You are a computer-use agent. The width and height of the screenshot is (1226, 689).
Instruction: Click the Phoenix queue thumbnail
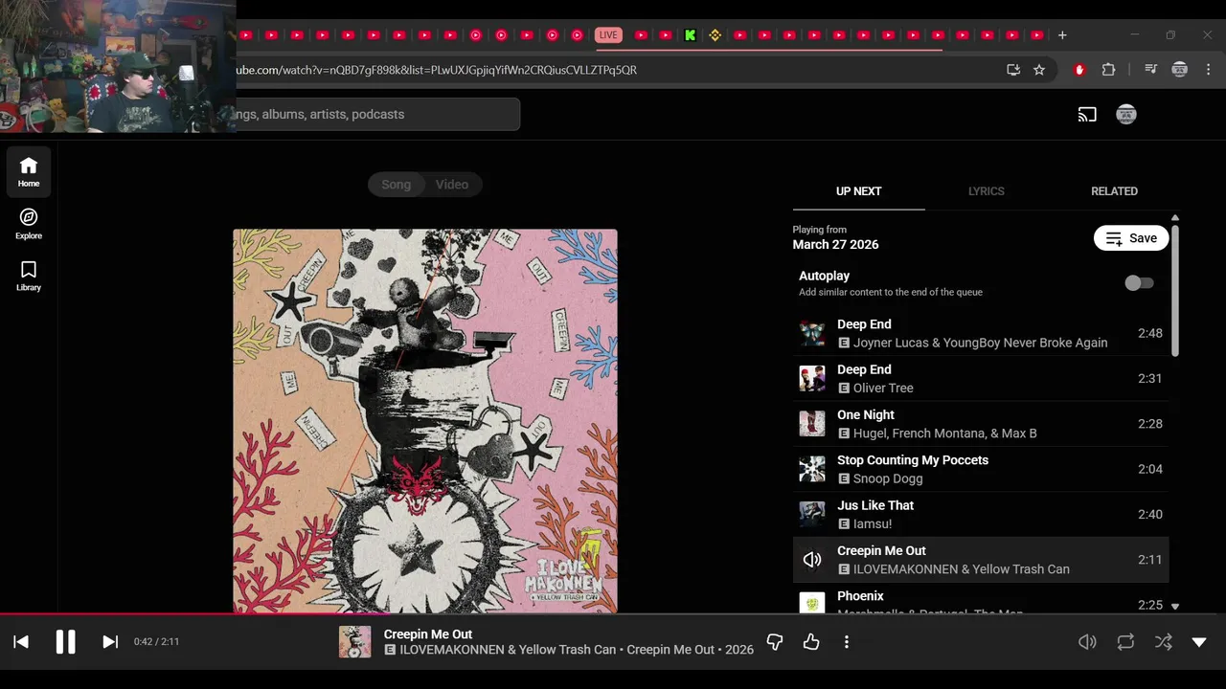click(x=812, y=603)
